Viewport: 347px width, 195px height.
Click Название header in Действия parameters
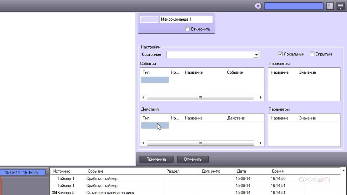tap(279, 118)
